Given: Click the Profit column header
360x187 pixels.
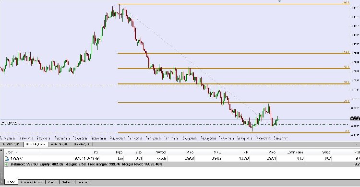Looking at the screenshot, I should click(357, 152).
